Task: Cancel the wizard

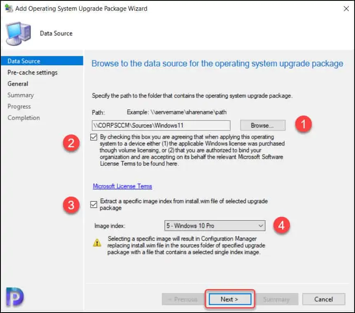Action: click(x=324, y=299)
